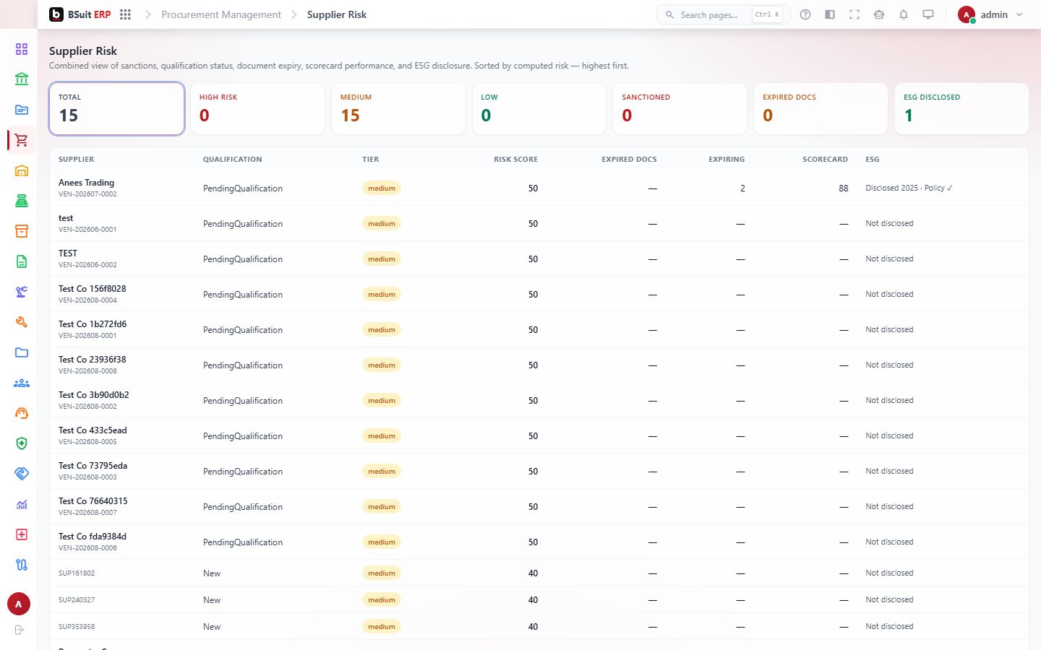Click supplier SUP240327 row
1041x650 pixels.
[x=539, y=599]
